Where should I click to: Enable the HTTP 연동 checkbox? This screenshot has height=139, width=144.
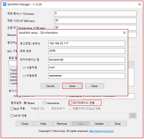tap(12, 116)
